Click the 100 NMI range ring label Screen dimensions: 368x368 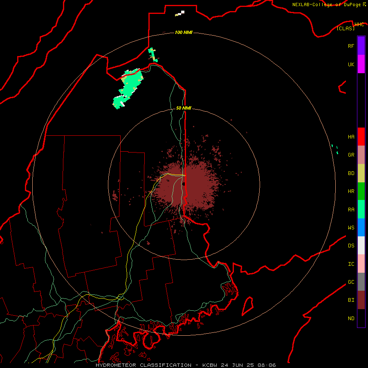184,32
